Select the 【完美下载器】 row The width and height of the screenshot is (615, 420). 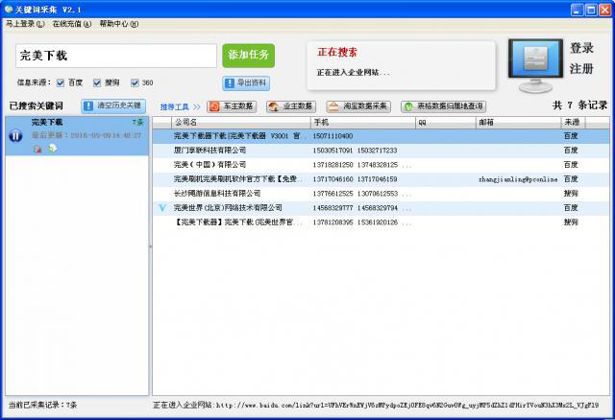381,222
